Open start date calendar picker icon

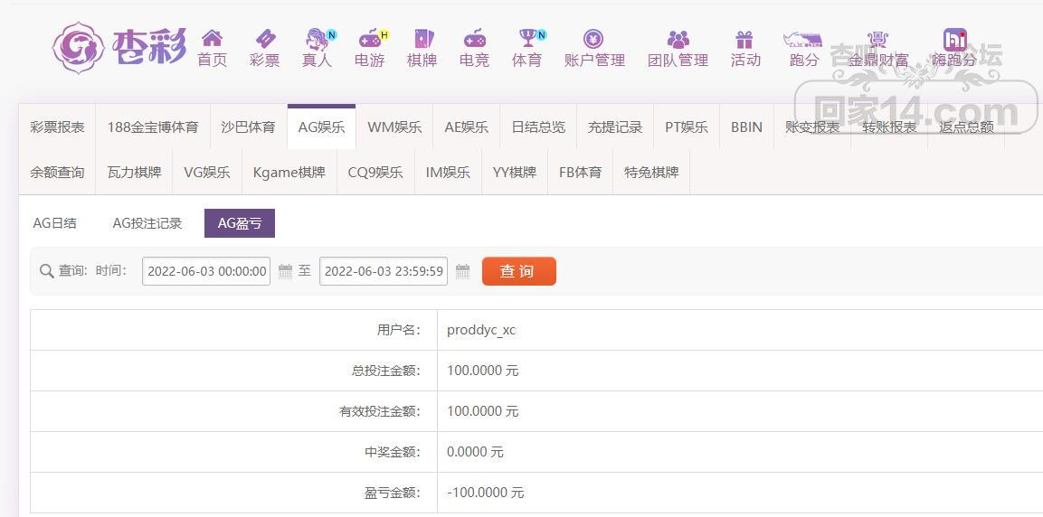(x=285, y=271)
